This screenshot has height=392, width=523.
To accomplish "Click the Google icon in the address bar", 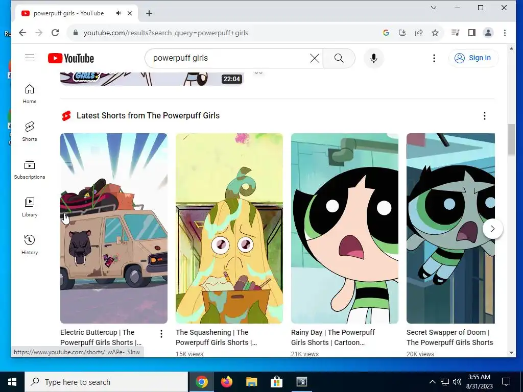I will point(386,33).
